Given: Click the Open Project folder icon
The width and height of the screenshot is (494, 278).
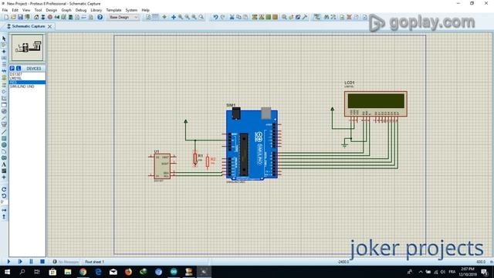Looking at the screenshot, I should click(x=13, y=17).
